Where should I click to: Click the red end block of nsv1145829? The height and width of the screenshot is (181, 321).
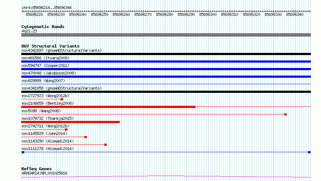tap(85, 137)
